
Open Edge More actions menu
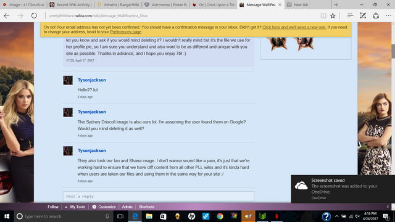[x=388, y=15]
